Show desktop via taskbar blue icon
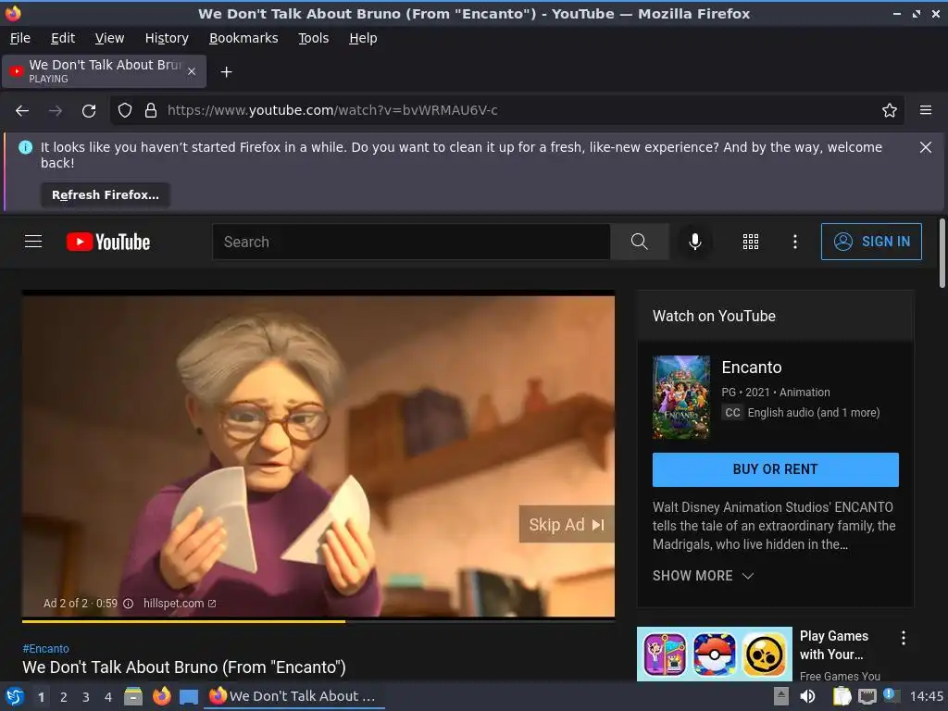The image size is (948, 711). (x=189, y=697)
